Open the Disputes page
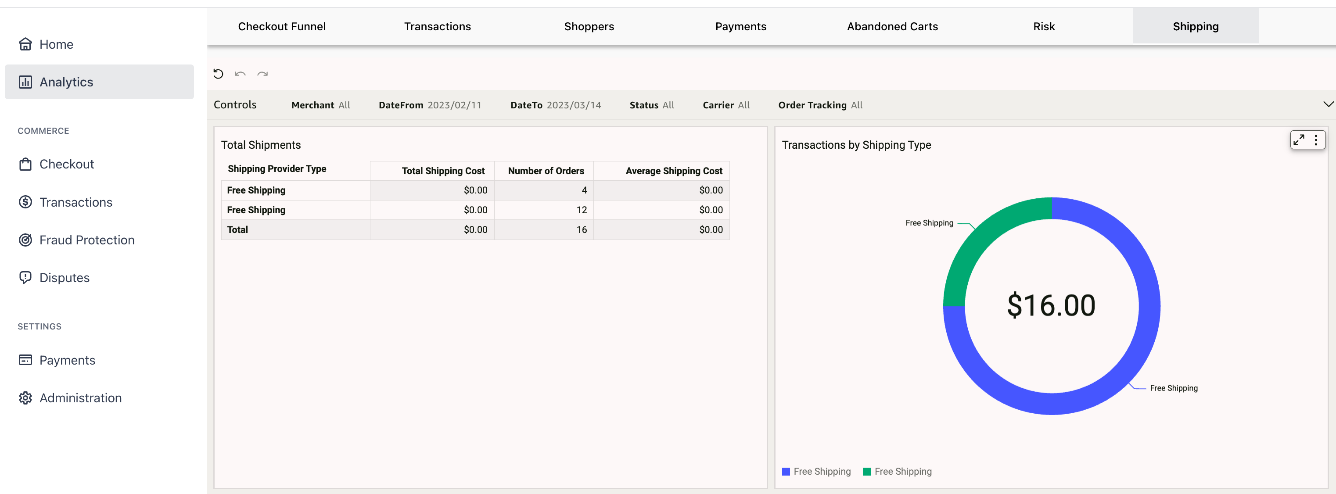The height and width of the screenshot is (494, 1336). tap(99, 278)
